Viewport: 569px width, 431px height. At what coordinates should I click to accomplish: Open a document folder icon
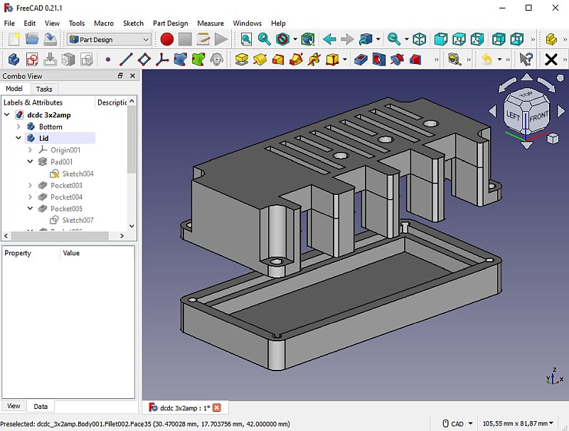(x=32, y=39)
